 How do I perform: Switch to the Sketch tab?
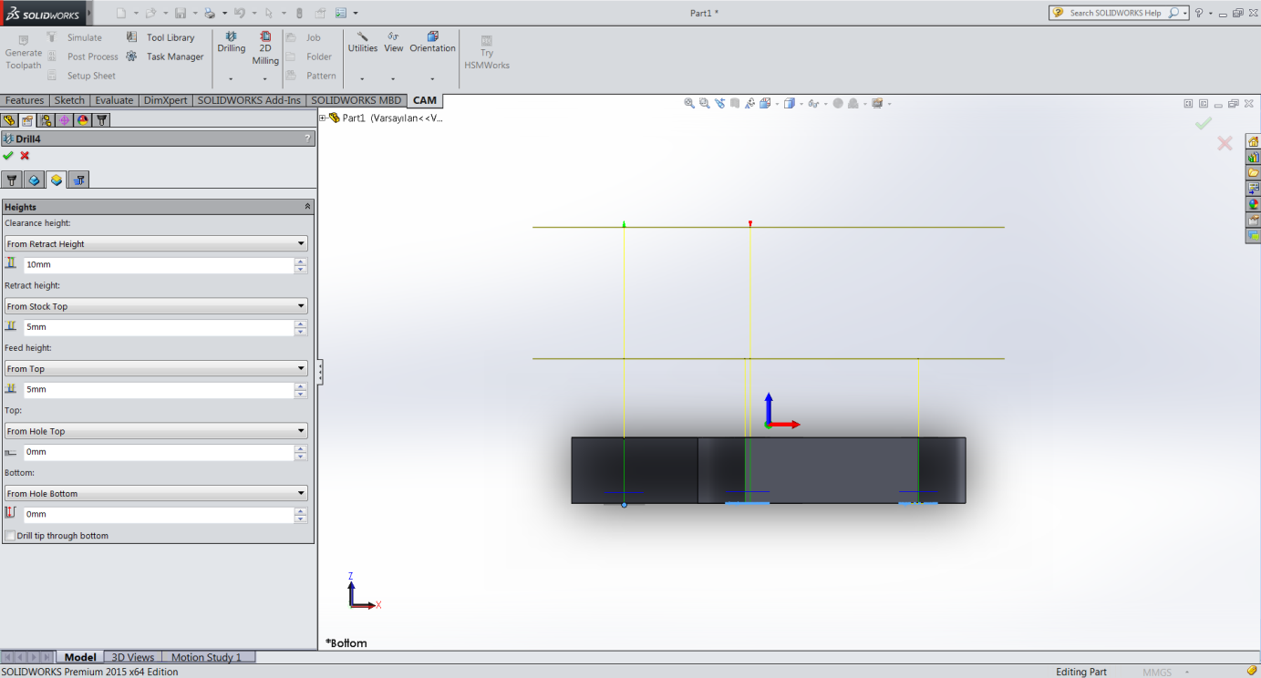(69, 100)
